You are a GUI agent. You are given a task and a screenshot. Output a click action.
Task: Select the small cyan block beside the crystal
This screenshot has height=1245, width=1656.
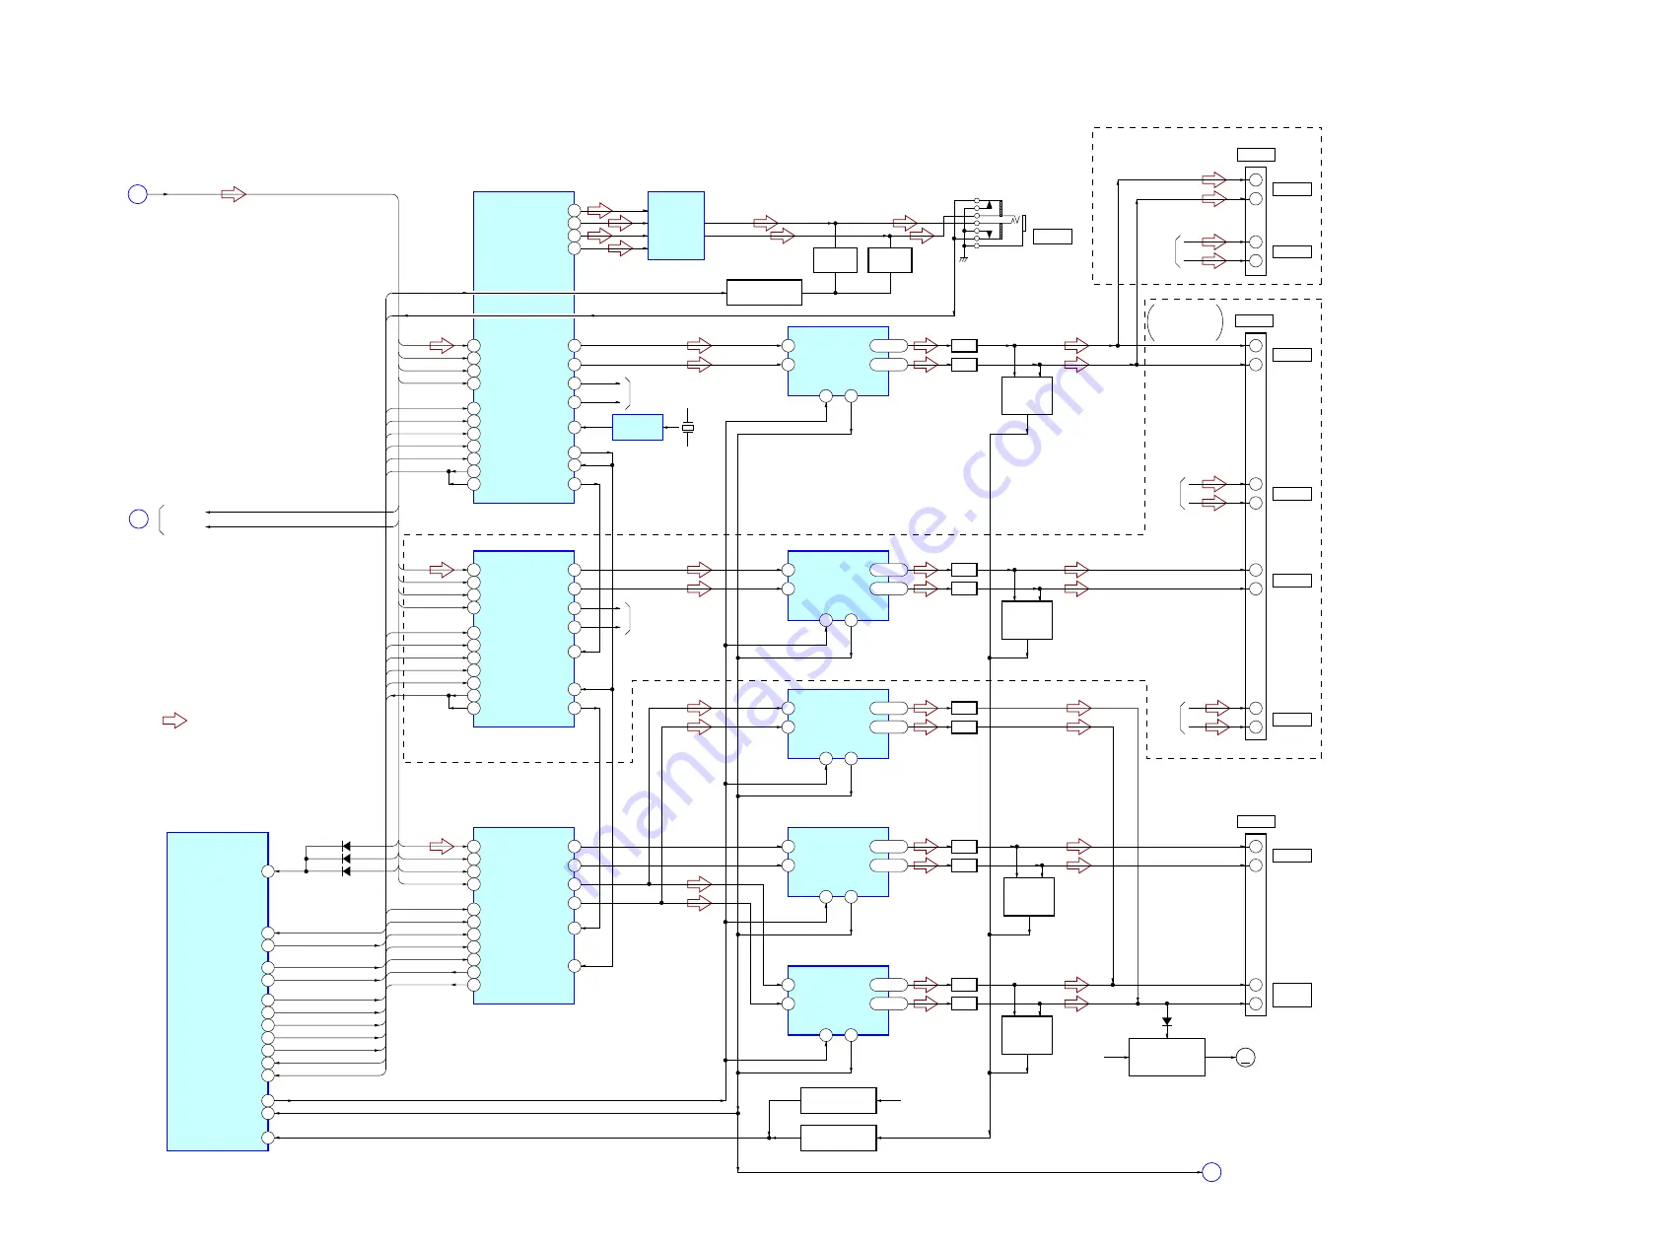coord(638,427)
